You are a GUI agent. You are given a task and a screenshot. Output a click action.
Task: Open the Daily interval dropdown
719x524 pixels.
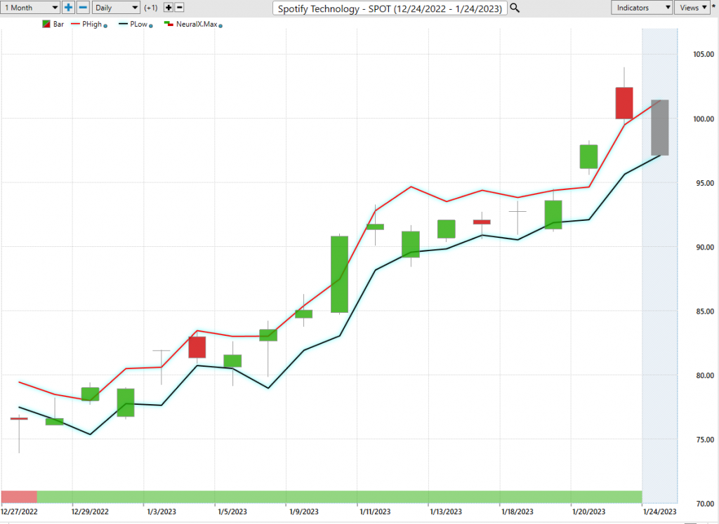point(116,8)
